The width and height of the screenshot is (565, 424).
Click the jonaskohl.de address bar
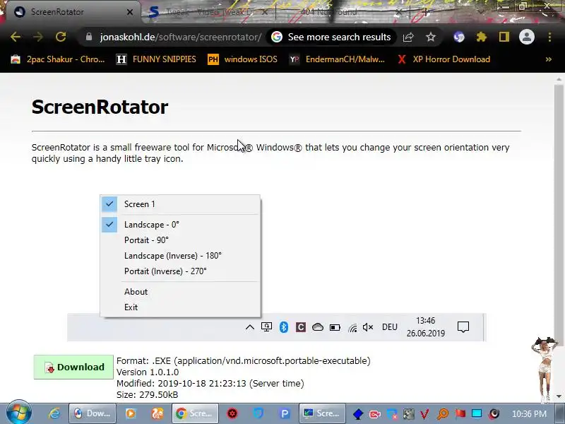pos(181,37)
